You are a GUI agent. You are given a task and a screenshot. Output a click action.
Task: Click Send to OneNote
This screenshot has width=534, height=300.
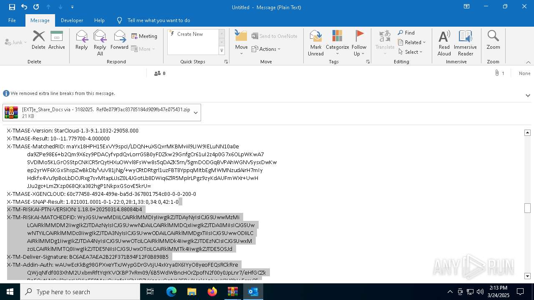pyautogui.click(x=275, y=36)
